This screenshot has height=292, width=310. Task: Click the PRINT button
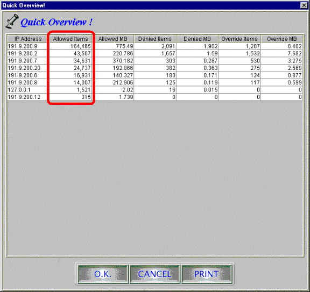click(207, 274)
